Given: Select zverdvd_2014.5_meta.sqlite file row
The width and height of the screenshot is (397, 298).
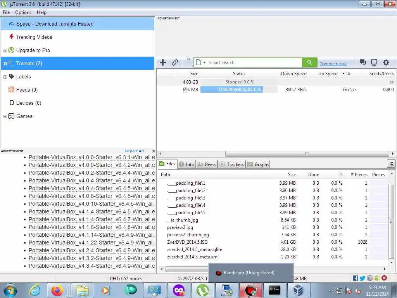Looking at the screenshot, I should 273,249.
